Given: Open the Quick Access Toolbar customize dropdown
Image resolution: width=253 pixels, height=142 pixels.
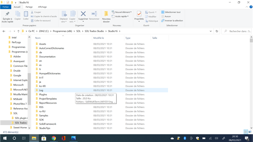Looking at the screenshot, I should pyautogui.click(x=15, y=3).
